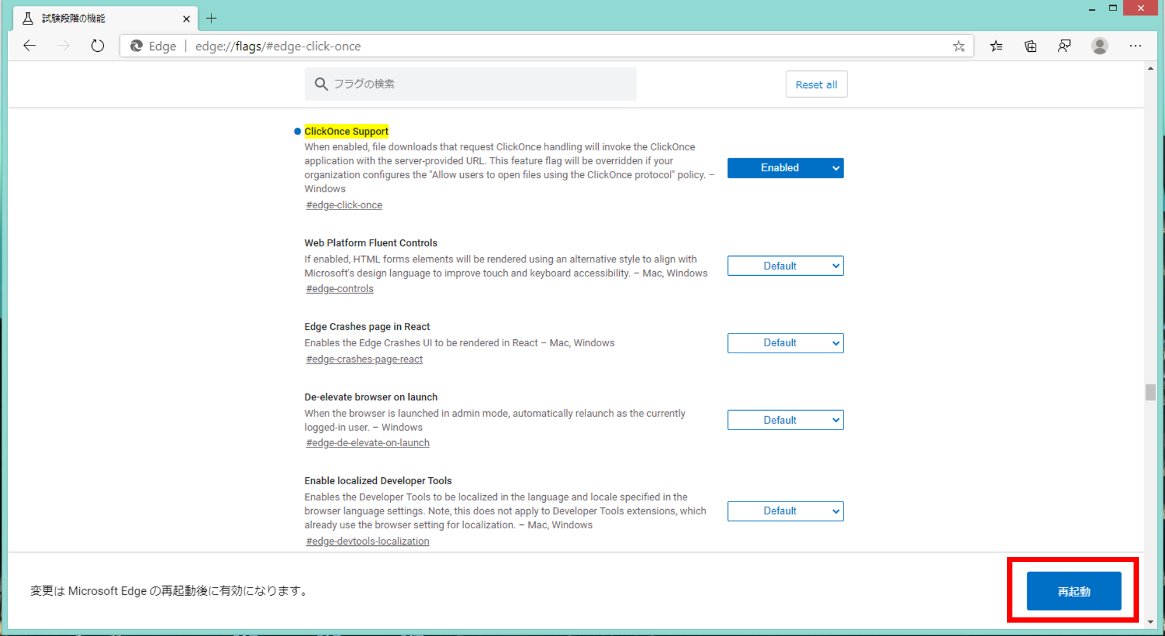Viewport: 1165px width, 636px height.
Task: Click the Web Platform Fluent Controls heading
Action: [x=370, y=243]
